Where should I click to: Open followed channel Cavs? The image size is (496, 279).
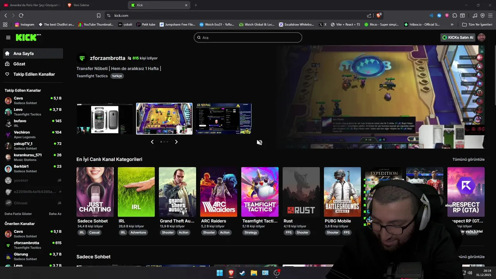click(33, 101)
